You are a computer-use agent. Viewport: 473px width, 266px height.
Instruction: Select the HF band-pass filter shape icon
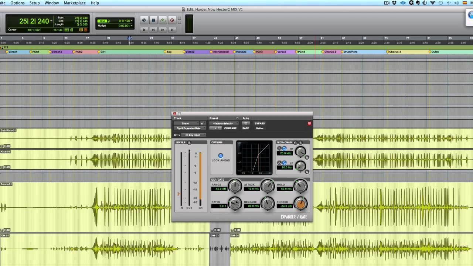click(x=279, y=149)
